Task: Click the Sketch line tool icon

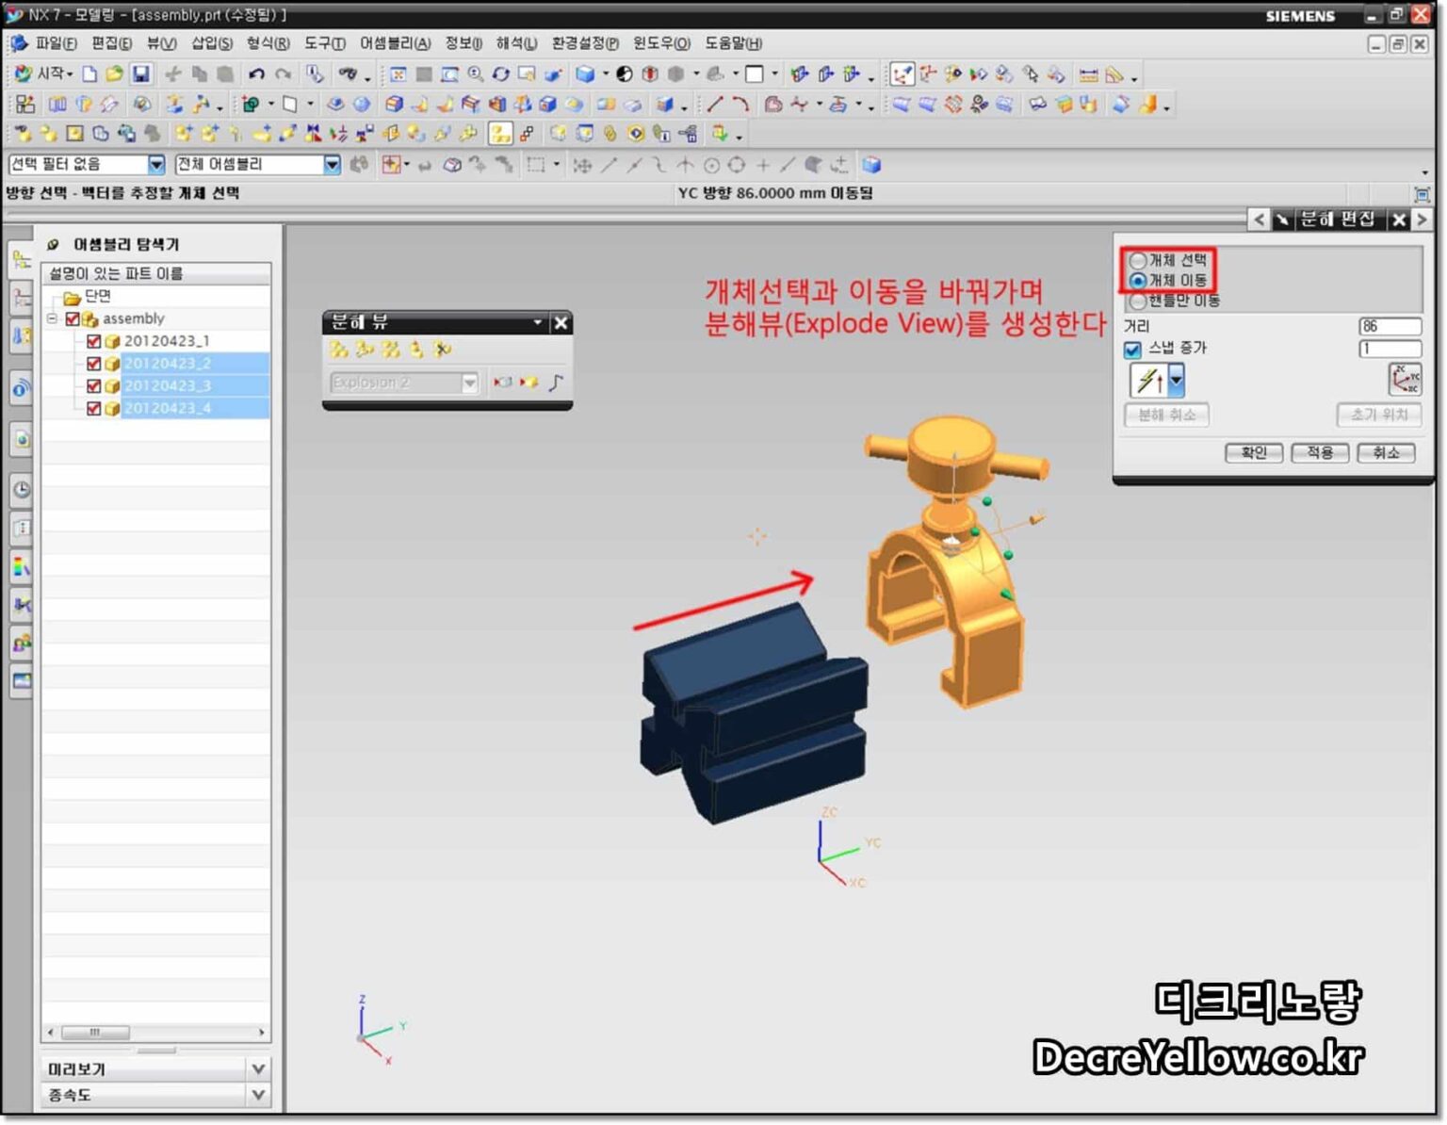Action: click(x=715, y=104)
